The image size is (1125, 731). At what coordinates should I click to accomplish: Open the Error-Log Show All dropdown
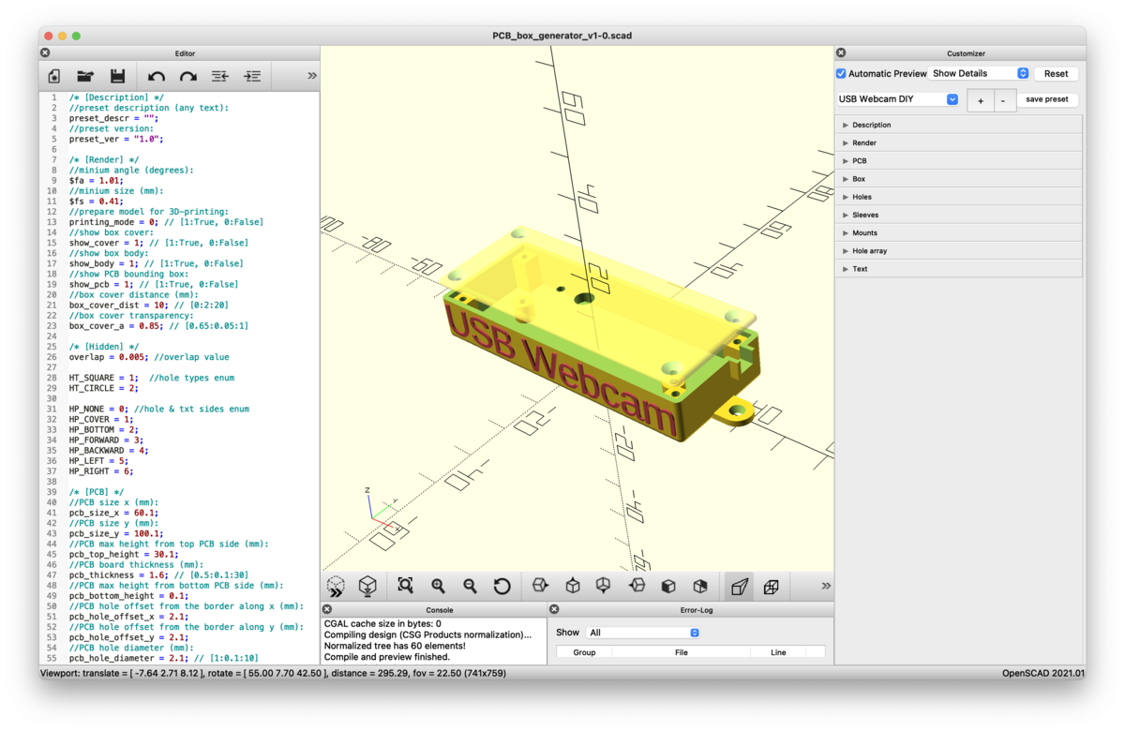click(x=643, y=633)
